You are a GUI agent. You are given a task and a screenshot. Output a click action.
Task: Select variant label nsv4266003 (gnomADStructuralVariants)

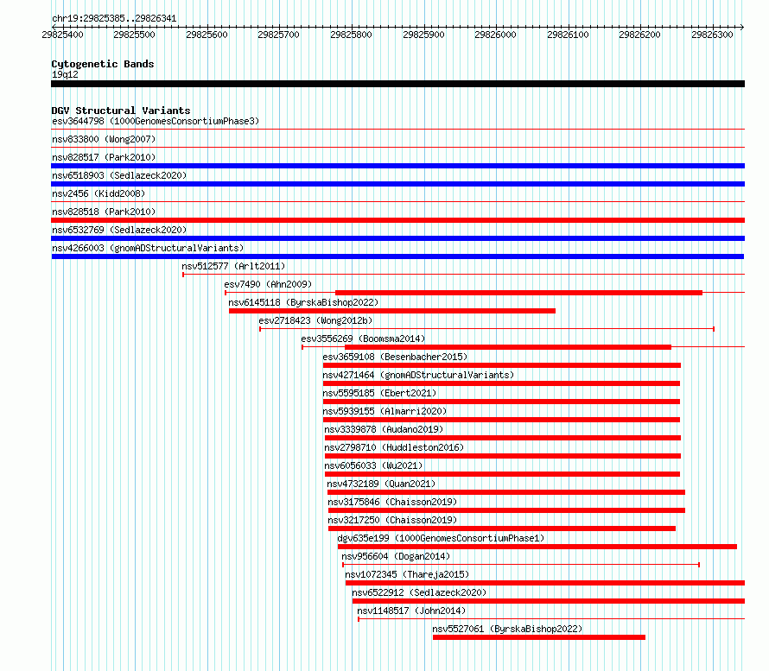point(148,248)
